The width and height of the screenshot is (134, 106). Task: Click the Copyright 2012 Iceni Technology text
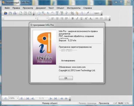coord(77,70)
